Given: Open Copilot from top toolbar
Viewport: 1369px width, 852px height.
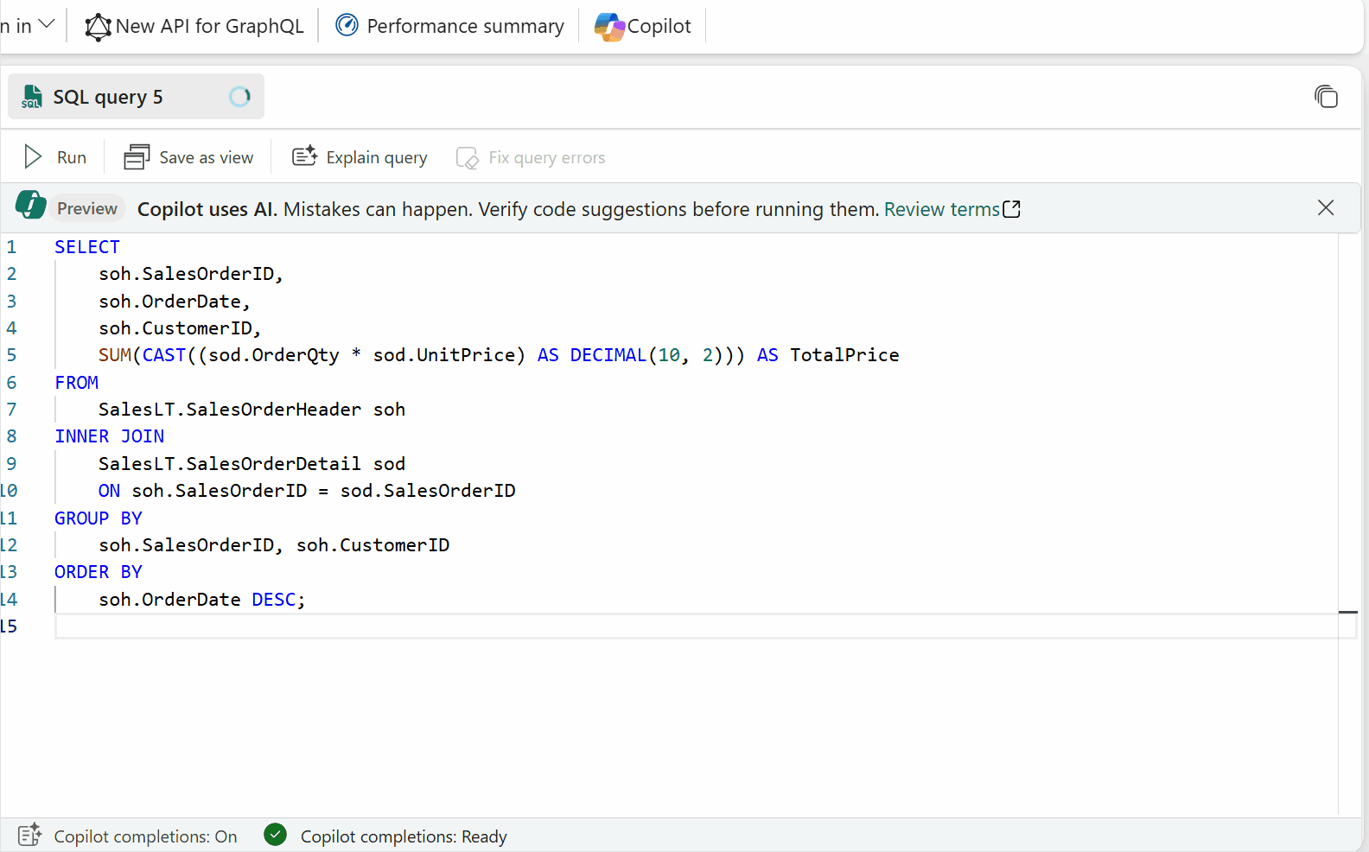Looking at the screenshot, I should click(x=643, y=26).
